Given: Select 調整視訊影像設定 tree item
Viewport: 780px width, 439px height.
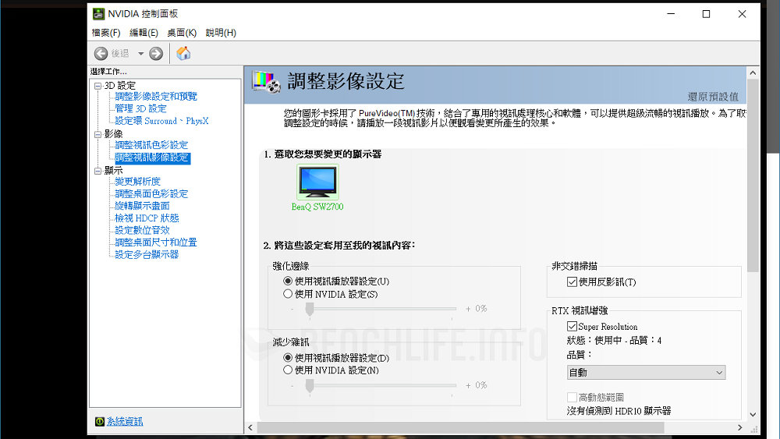Looking at the screenshot, I should 152,158.
